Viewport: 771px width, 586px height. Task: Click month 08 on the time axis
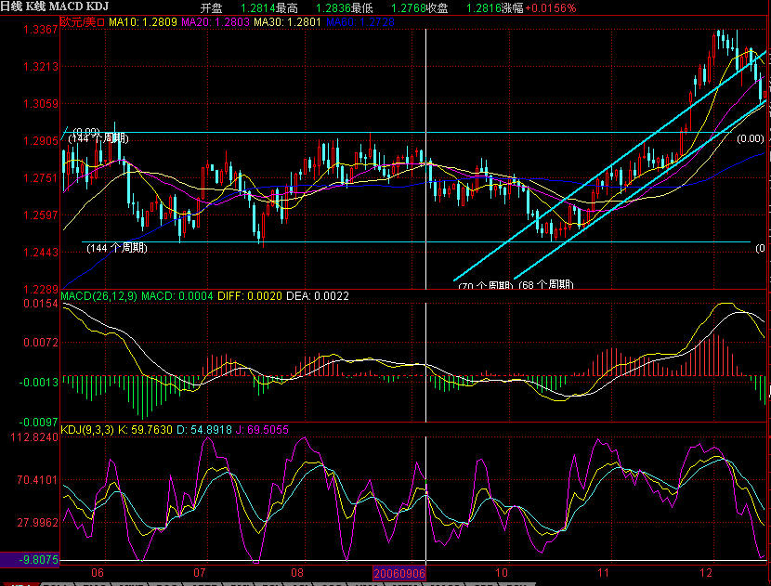(x=297, y=573)
